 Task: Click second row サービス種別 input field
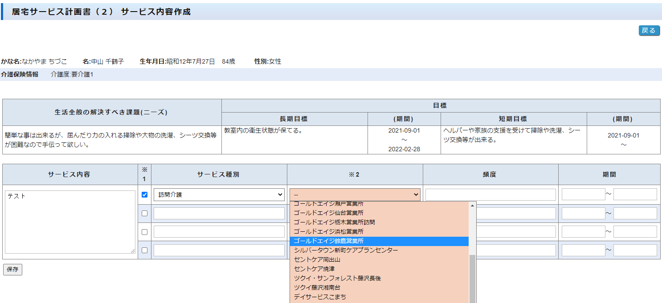[x=219, y=213]
